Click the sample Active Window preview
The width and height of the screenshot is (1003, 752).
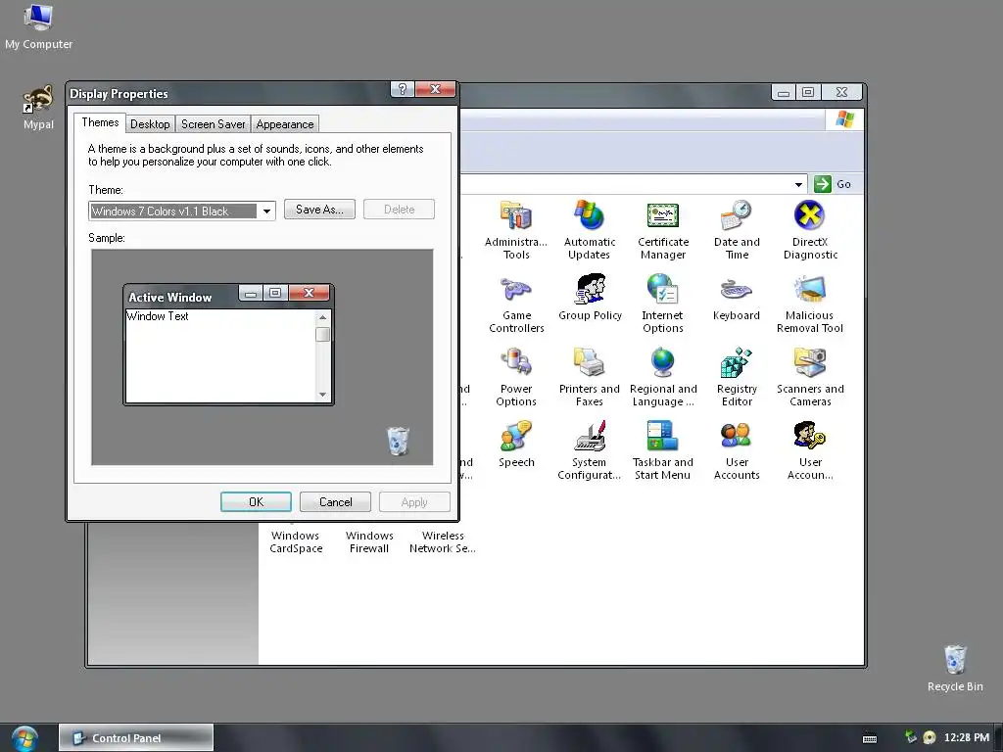point(228,345)
